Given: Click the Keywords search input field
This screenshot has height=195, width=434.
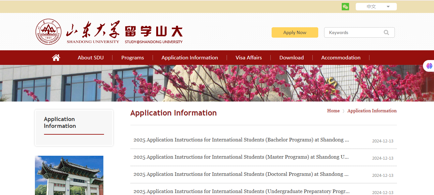Looking at the screenshot, I should tap(354, 32).
